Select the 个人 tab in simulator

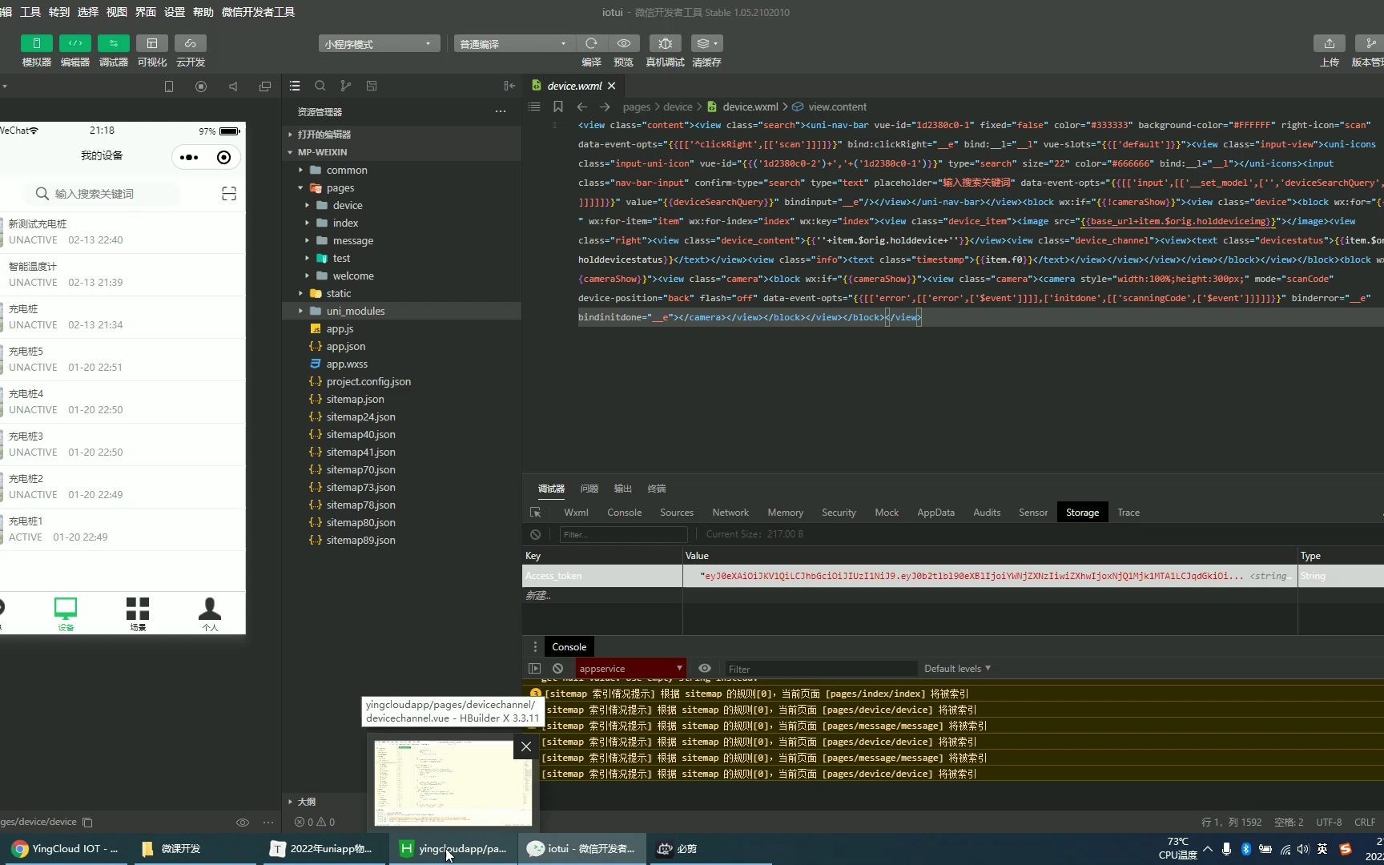(x=210, y=614)
